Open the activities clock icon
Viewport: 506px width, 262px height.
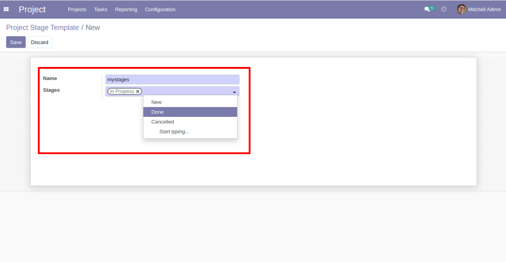tap(444, 9)
